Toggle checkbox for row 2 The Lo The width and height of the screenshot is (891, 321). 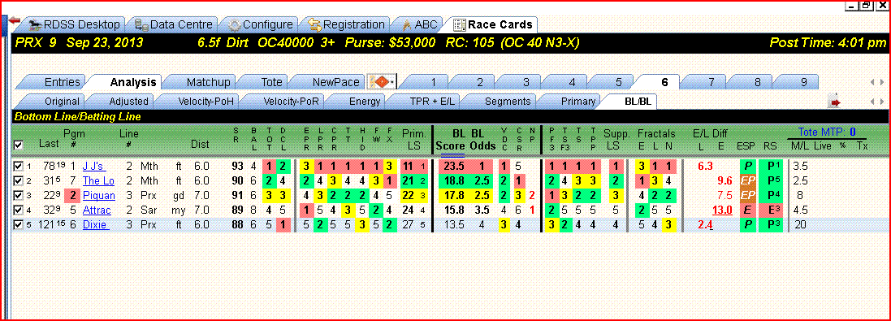[x=18, y=181]
